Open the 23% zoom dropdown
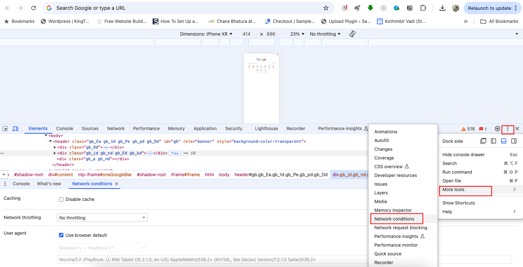 pyautogui.click(x=297, y=34)
